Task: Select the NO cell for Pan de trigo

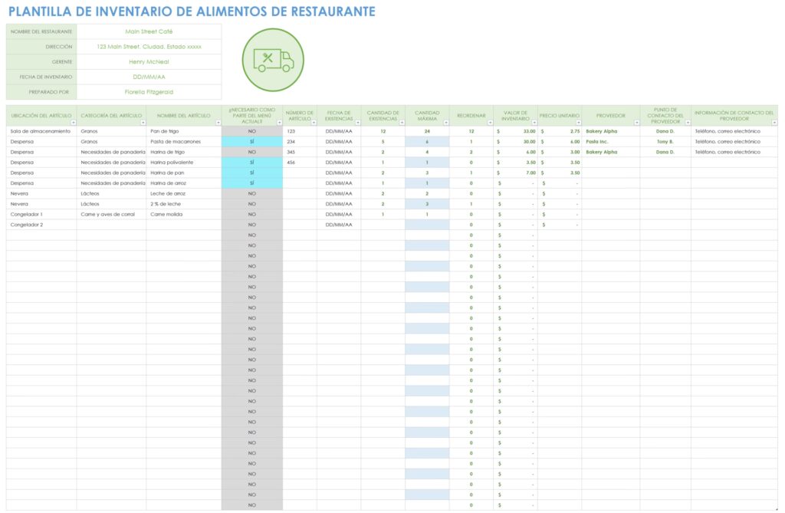Action: tap(251, 131)
